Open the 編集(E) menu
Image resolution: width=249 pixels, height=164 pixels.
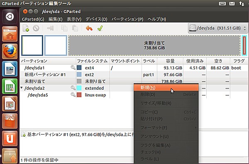56,19
